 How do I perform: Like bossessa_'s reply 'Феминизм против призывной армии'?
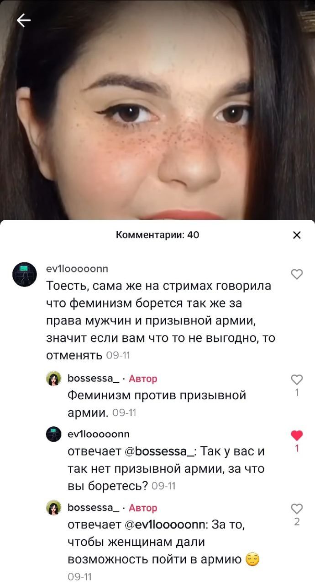pyautogui.click(x=297, y=380)
